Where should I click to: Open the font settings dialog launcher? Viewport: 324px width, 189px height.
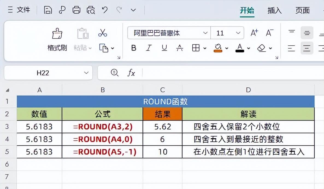[x=277, y=58]
